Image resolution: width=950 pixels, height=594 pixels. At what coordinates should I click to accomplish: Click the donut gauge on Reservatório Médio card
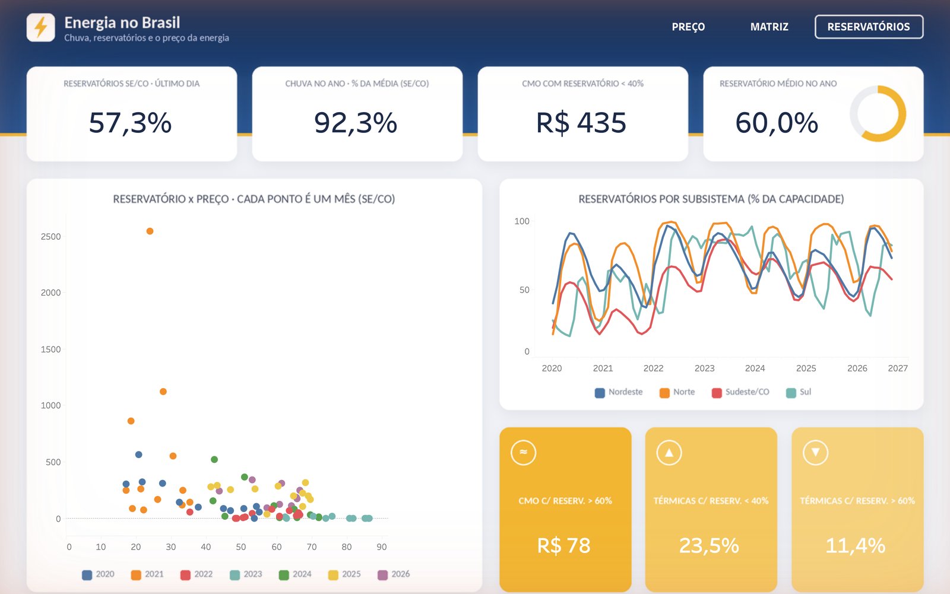[x=878, y=113]
